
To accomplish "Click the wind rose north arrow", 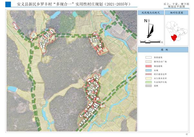I will [150, 29].
